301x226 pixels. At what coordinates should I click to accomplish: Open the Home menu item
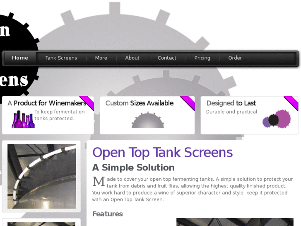[x=20, y=58]
